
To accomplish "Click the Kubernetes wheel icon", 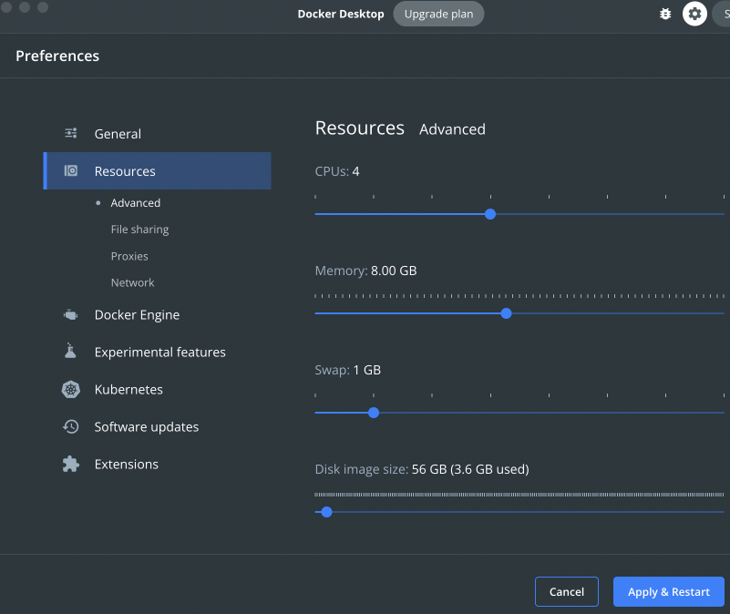I will [x=71, y=389].
